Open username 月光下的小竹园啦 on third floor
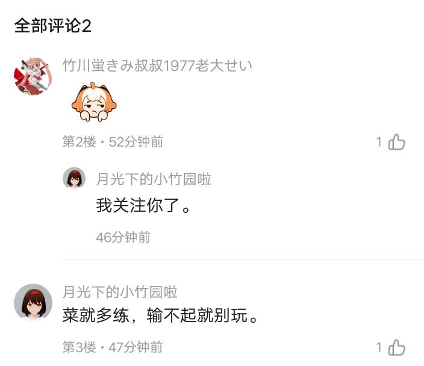 pyautogui.click(x=120, y=292)
